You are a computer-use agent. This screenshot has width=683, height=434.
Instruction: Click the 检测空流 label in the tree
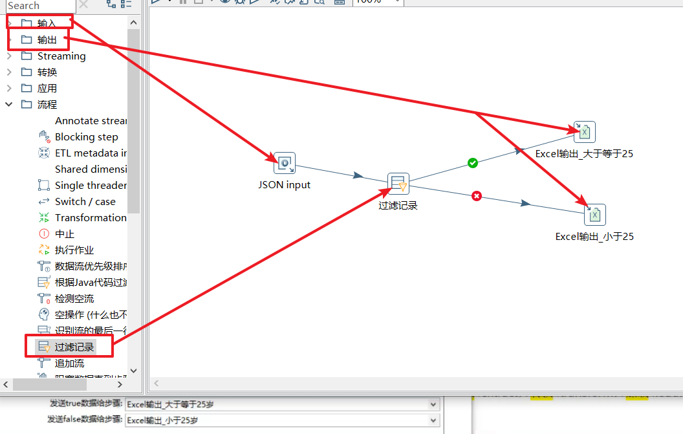pos(74,298)
